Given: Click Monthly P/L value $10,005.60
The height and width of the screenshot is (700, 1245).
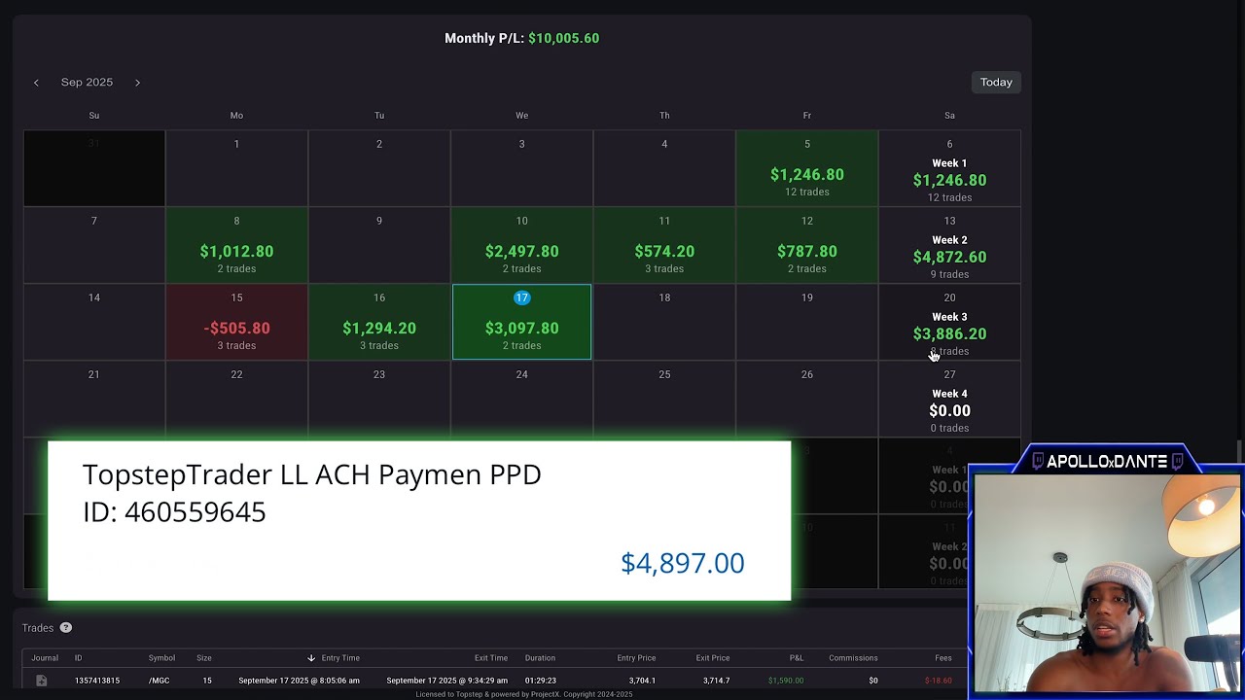Looking at the screenshot, I should (x=564, y=39).
